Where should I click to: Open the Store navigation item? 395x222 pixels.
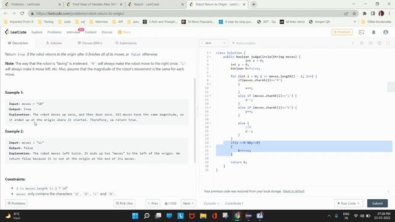click(x=125, y=32)
